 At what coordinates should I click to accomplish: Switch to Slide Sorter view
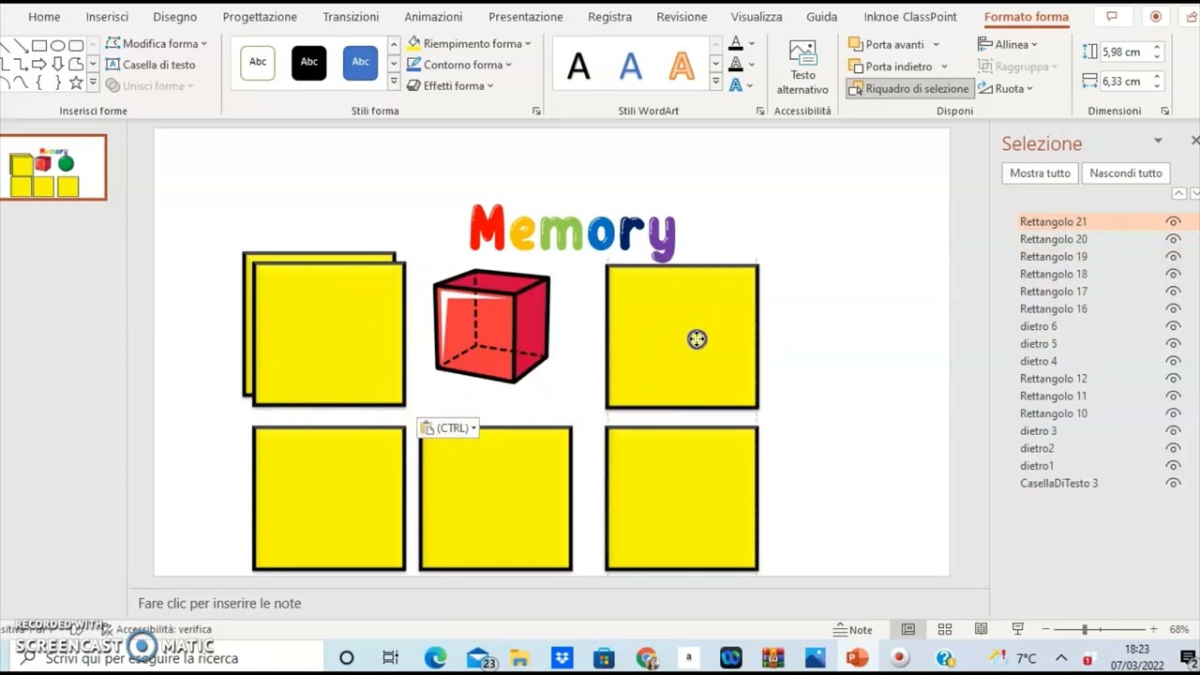pyautogui.click(x=945, y=629)
